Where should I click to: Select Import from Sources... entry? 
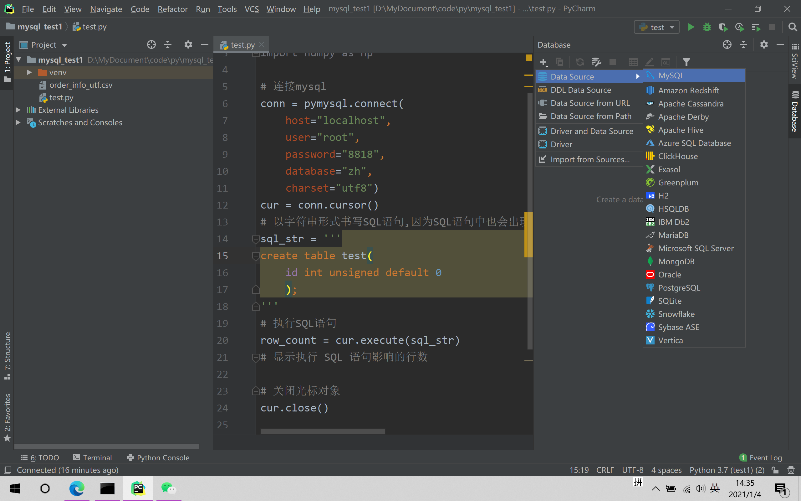point(589,159)
